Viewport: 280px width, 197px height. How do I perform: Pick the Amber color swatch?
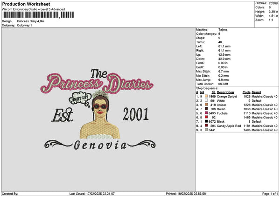206,105
